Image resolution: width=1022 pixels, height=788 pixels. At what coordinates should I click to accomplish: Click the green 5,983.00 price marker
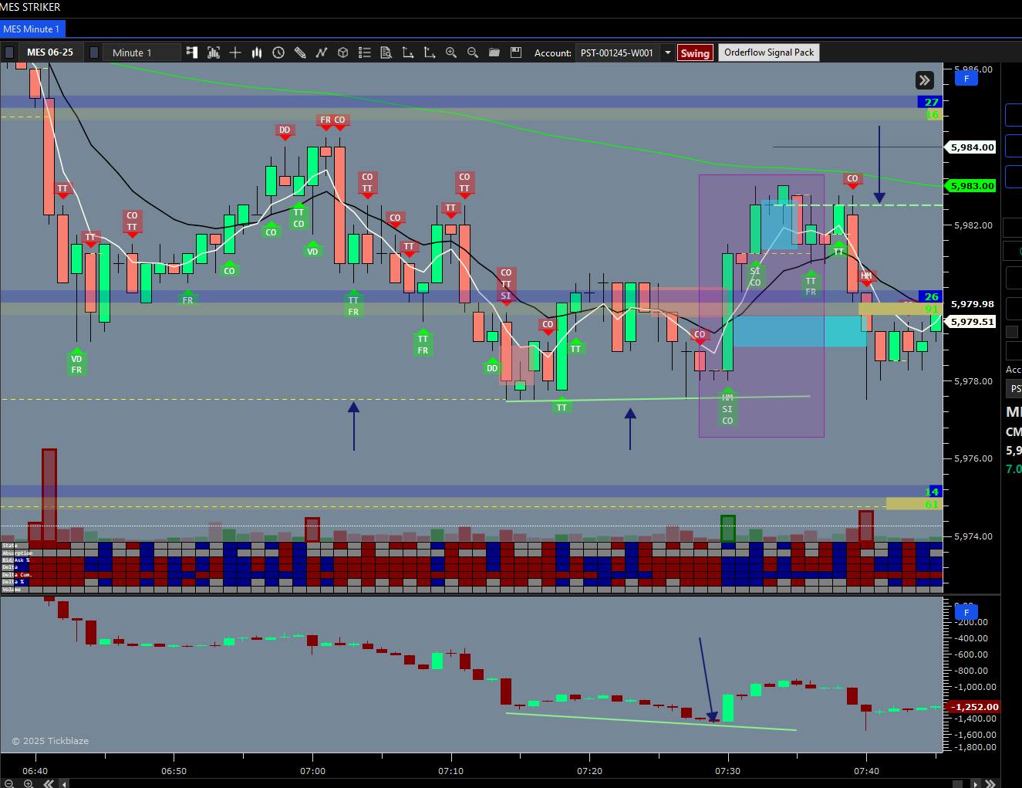tap(972, 186)
